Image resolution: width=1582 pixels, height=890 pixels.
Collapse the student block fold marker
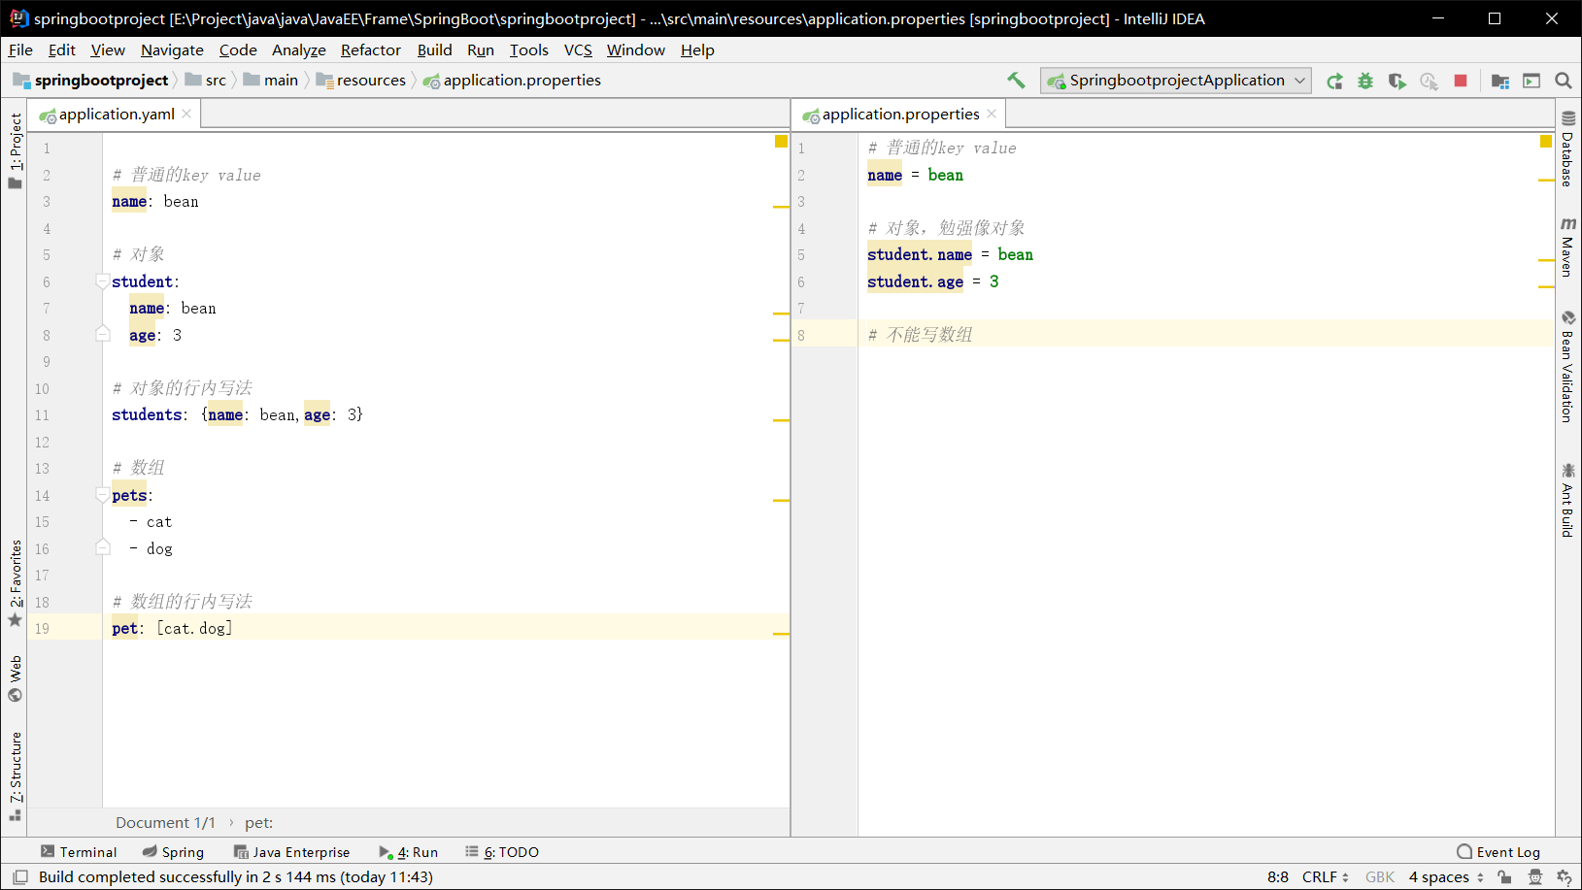point(102,282)
